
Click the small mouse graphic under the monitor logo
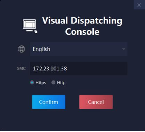(x=36, y=31)
